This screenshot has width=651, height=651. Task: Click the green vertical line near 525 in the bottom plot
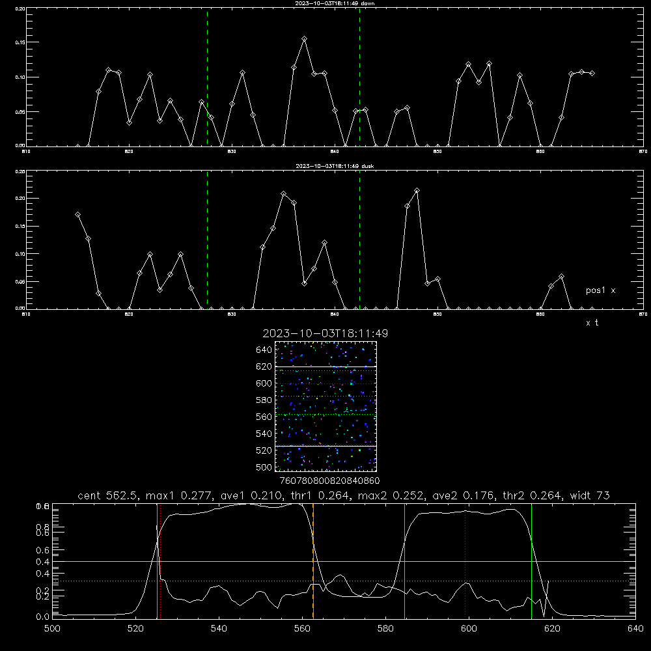click(x=158, y=561)
